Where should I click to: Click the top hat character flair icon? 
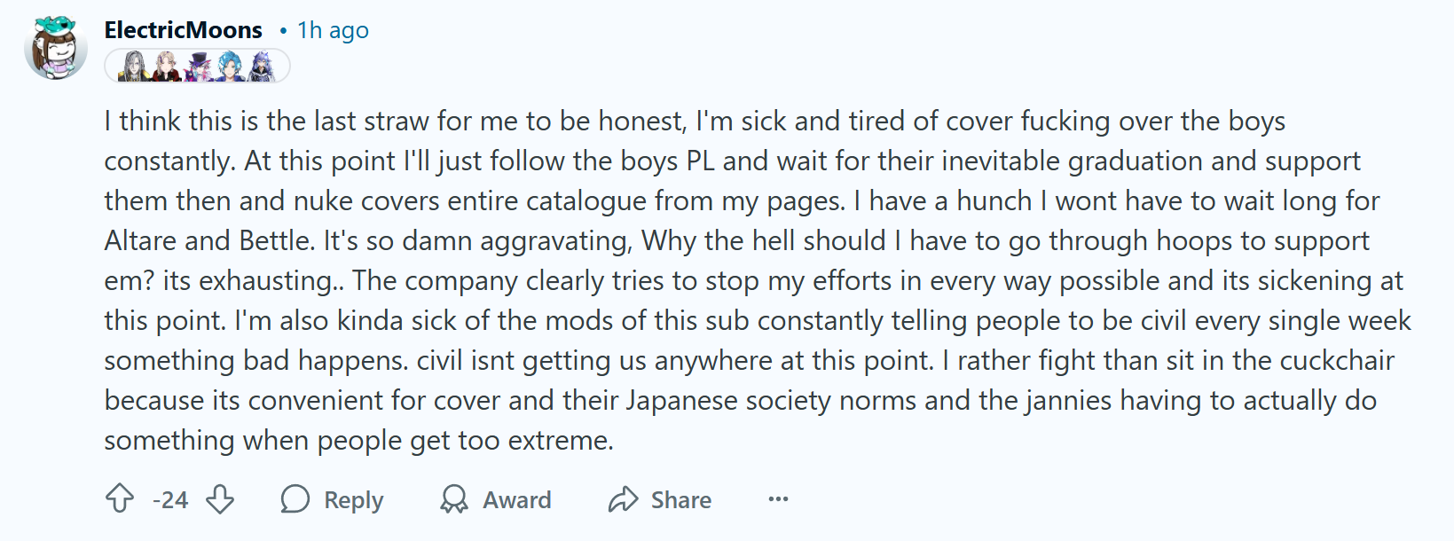(197, 67)
